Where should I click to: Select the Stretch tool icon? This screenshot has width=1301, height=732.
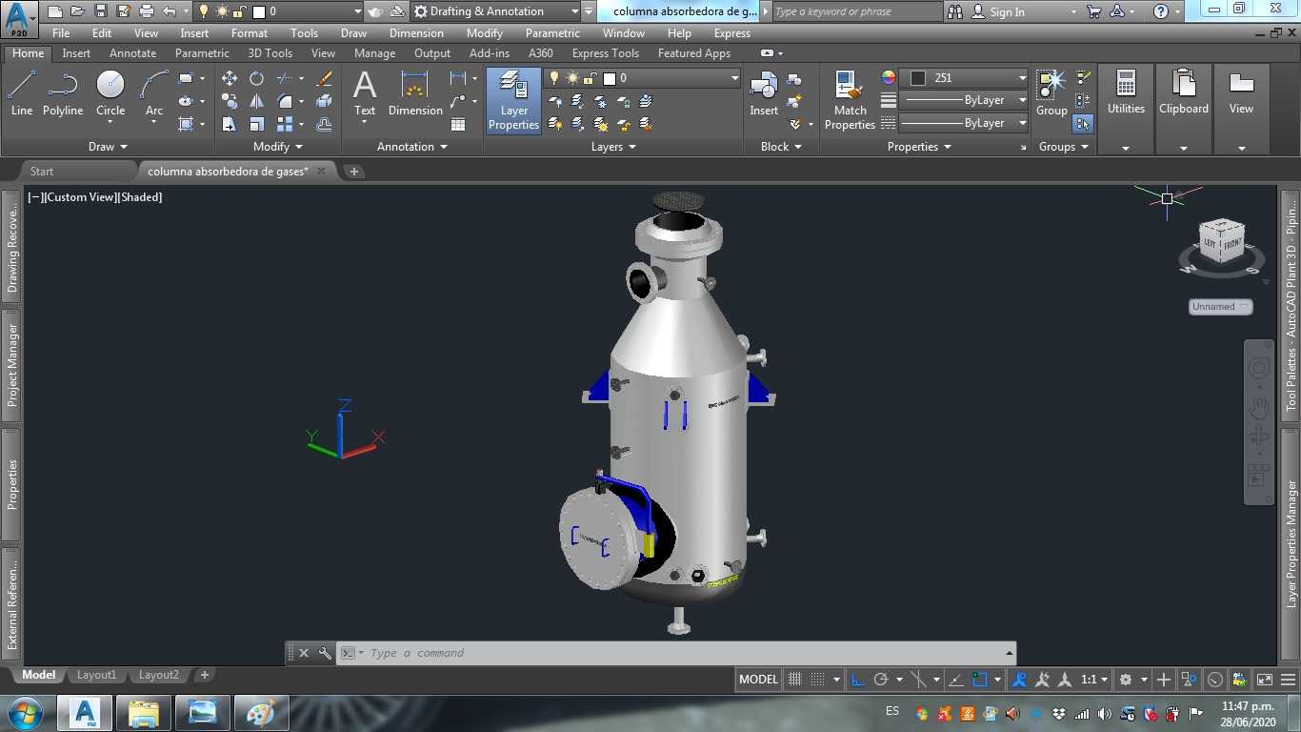coord(230,124)
